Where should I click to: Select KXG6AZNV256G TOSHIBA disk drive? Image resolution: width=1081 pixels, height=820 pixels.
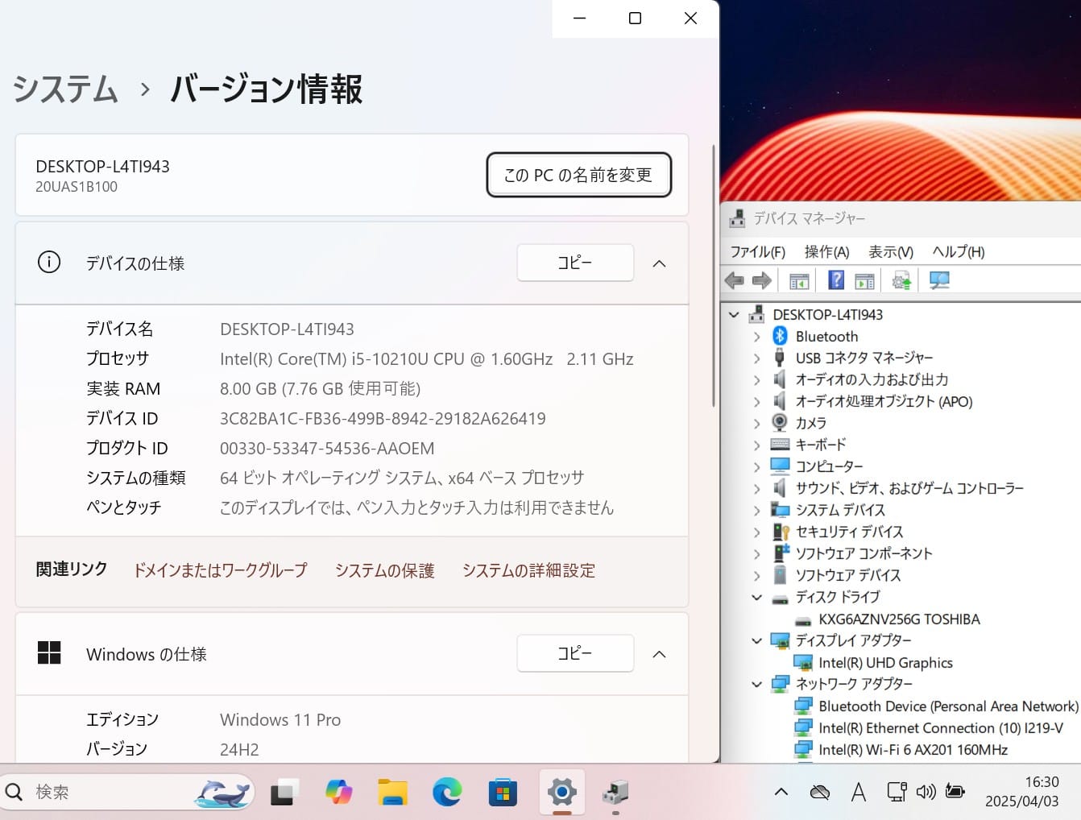coord(899,619)
